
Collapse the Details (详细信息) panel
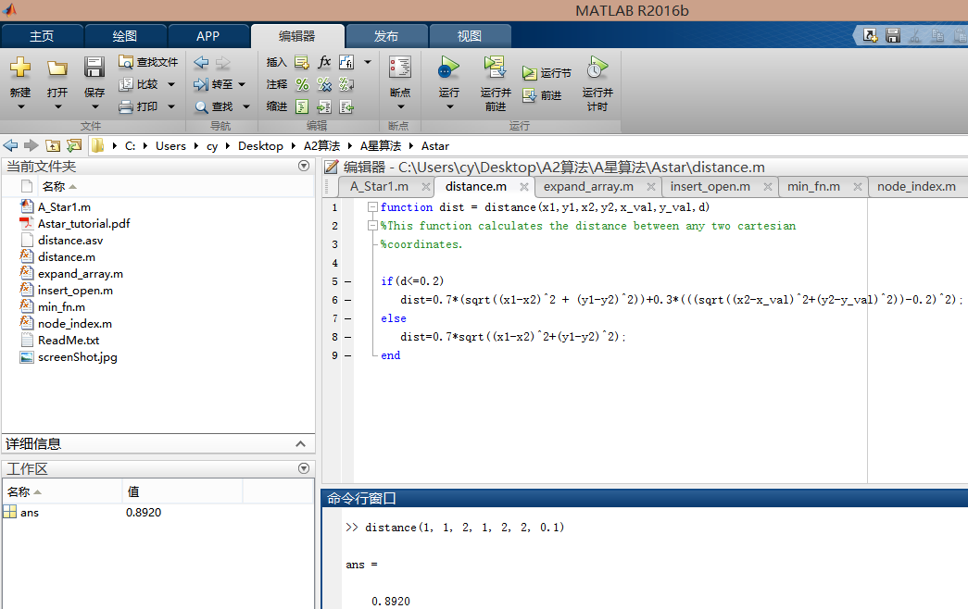point(300,444)
